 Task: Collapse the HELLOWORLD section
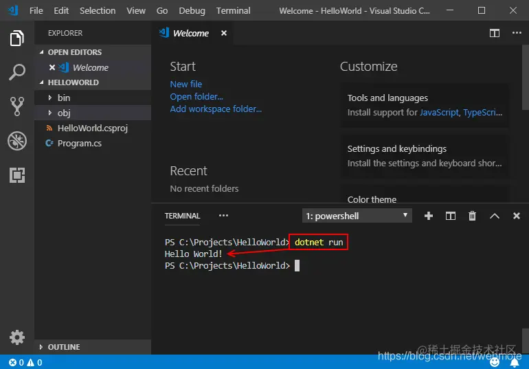pos(93,82)
